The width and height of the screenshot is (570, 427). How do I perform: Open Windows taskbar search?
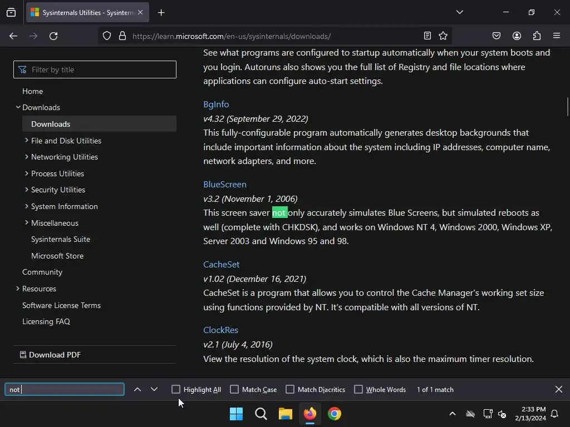point(261,414)
